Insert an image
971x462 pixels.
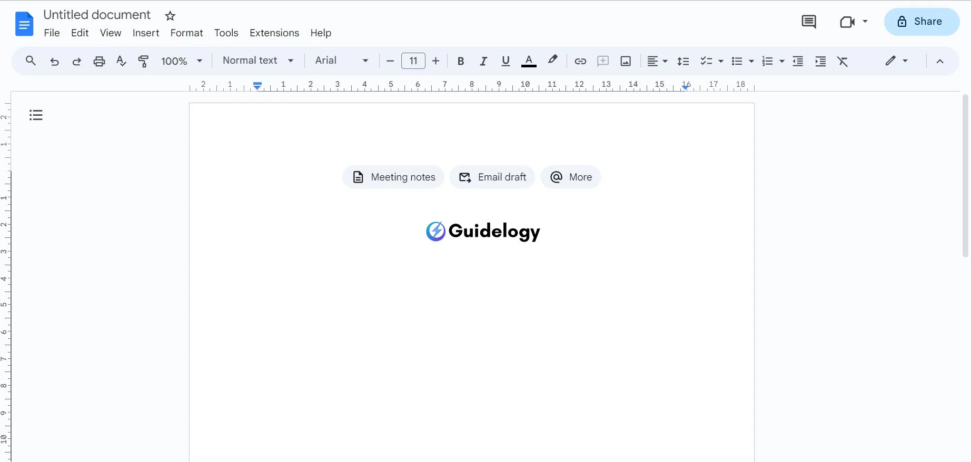click(x=626, y=61)
